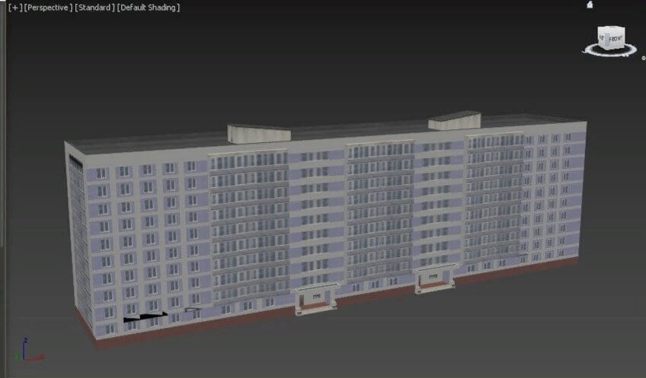Click the Front face of the ViewCube
Image resolution: width=646 pixels, height=378 pixels.
point(615,39)
